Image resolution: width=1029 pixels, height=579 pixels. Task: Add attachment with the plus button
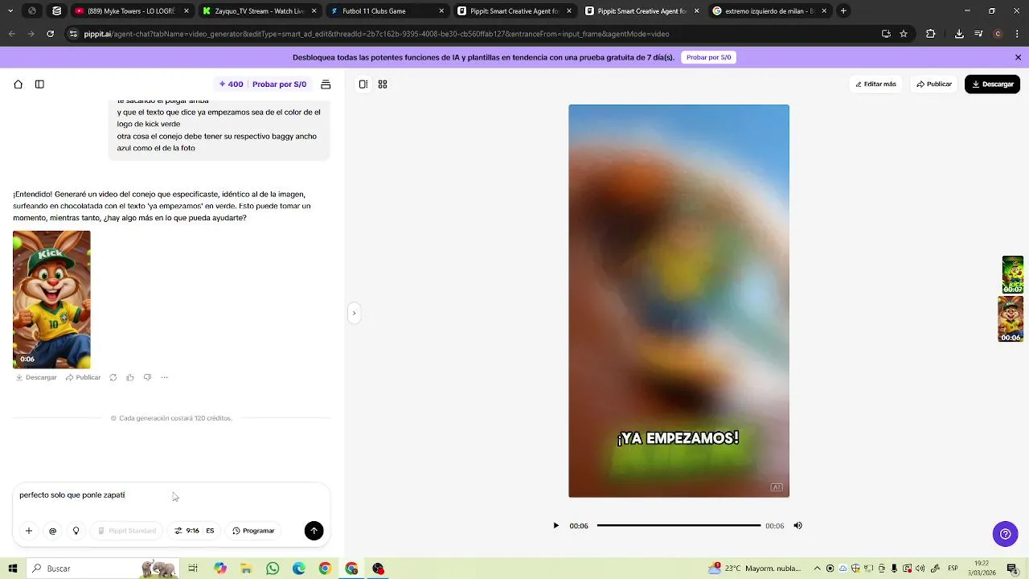click(29, 531)
